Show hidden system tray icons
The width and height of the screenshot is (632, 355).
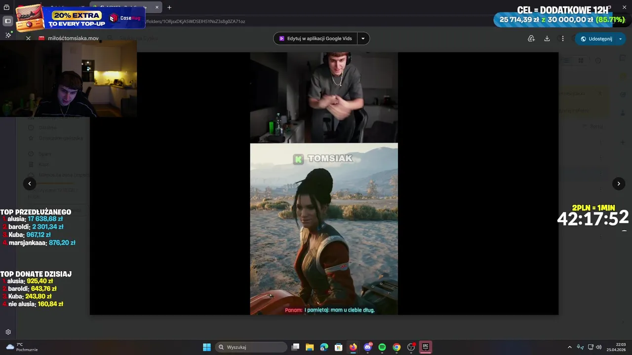pos(570,347)
